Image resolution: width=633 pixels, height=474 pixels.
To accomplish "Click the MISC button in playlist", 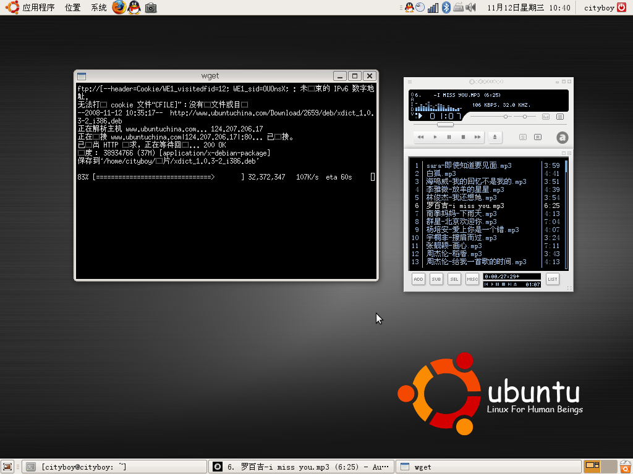I will pos(472,279).
